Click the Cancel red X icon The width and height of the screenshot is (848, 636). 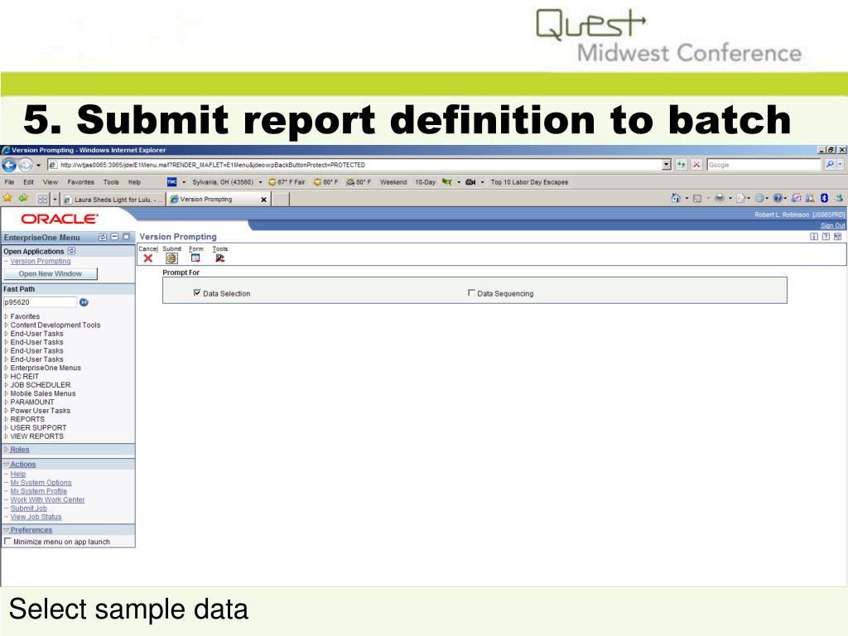[x=147, y=258]
